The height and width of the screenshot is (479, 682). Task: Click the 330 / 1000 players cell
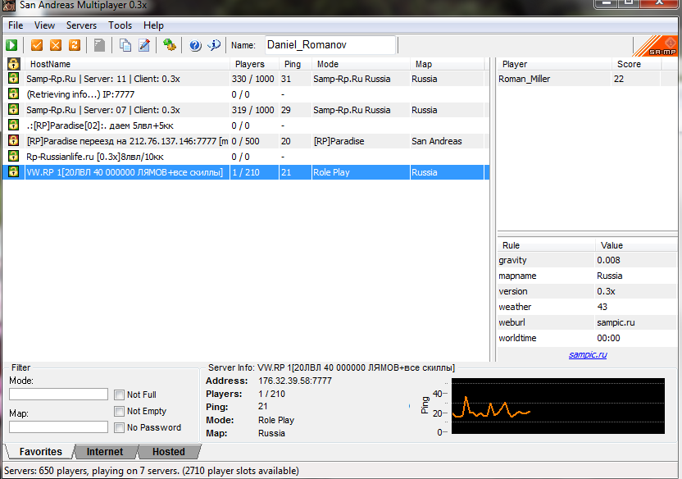click(x=252, y=79)
